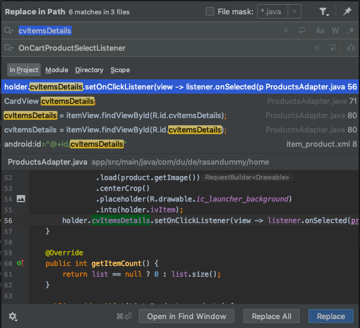Open search history magnifier in the find field
Screen dimensions: 360x328
click(9, 30)
